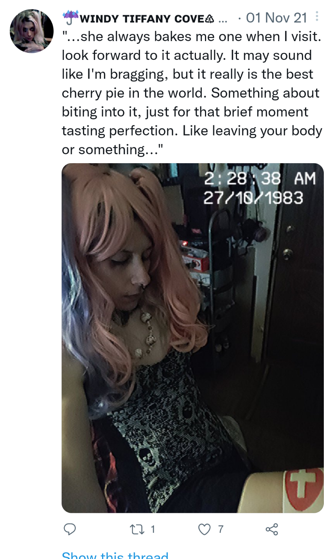This screenshot has width=334, height=559.
Task: Click the Show this thread link
Action: (115, 555)
